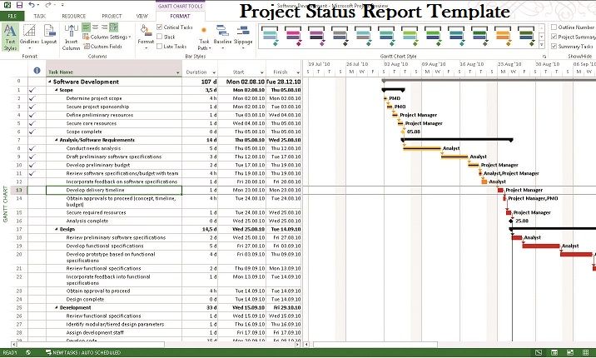Image resolution: width=596 pixels, height=358 pixels.
Task: Click the Indicators info column header icon
Action: [x=37, y=70]
